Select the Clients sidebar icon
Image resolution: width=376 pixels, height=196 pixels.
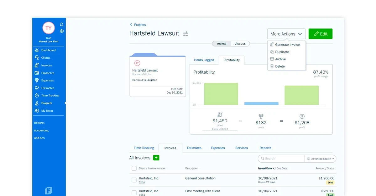pyautogui.click(x=38, y=57)
